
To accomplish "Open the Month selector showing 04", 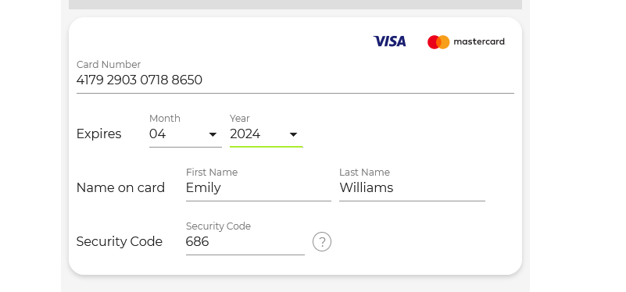I will [x=185, y=134].
